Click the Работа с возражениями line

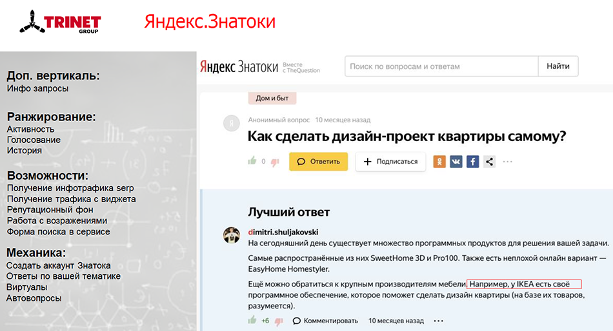point(57,221)
